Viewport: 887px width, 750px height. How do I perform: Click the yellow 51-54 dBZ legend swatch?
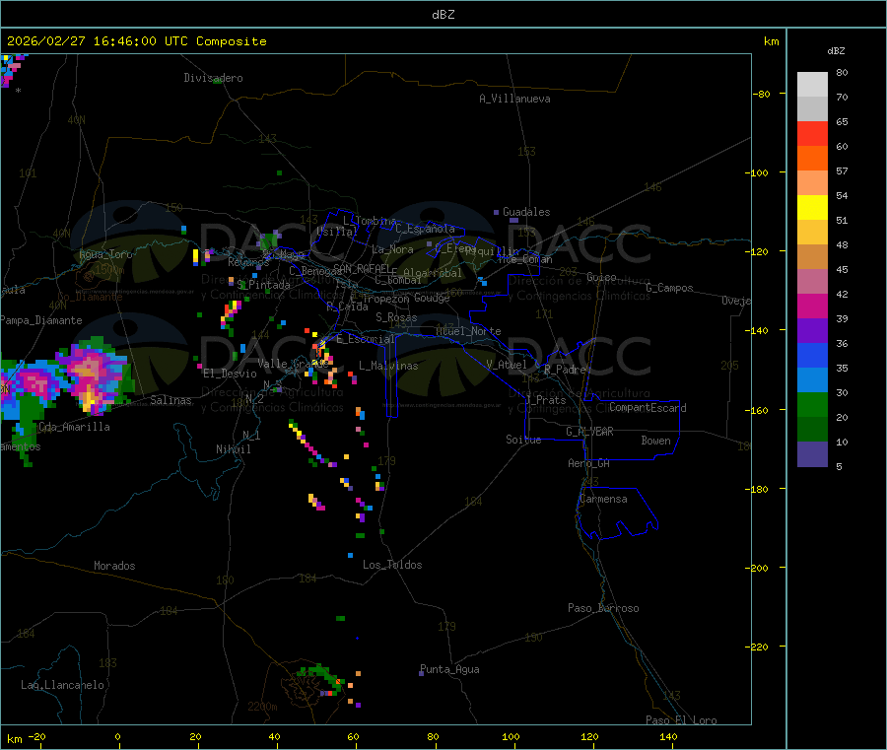[x=812, y=208]
